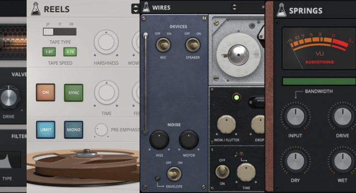Click the JP/IT/FR tape type slider
Image resolution: width=356 pixels, height=193 pixels.
point(53,31)
